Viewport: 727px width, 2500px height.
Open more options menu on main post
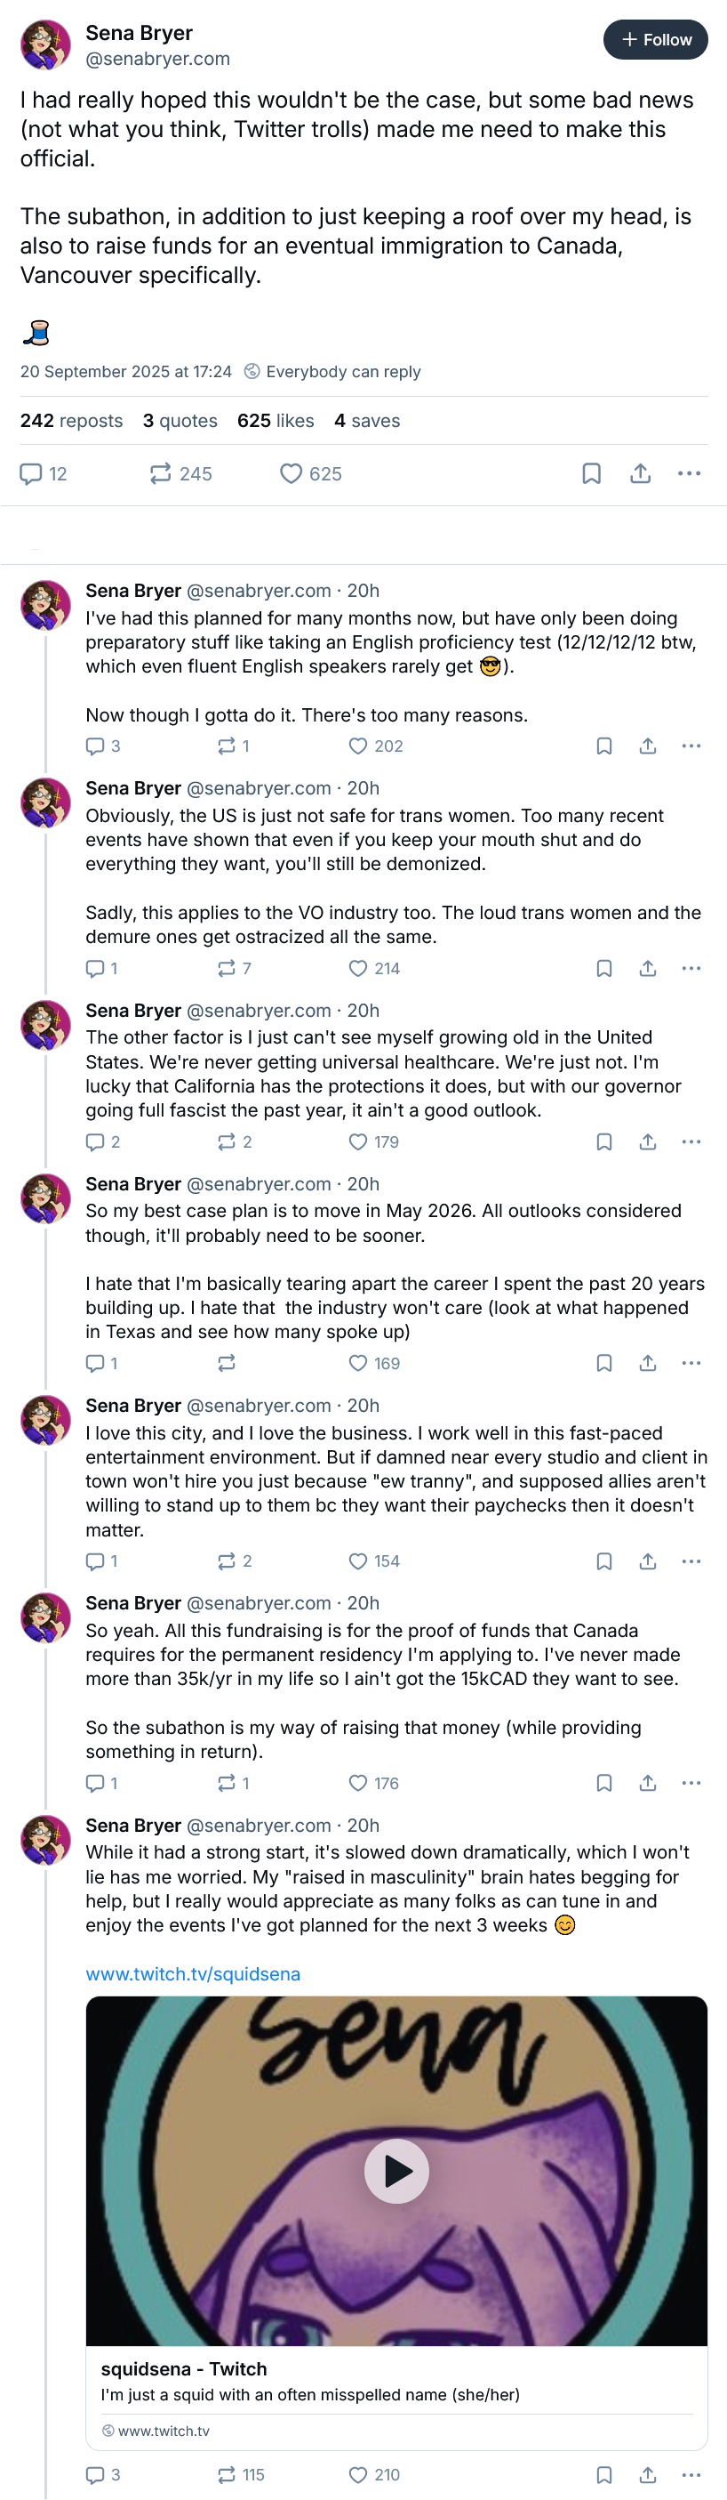(x=689, y=473)
